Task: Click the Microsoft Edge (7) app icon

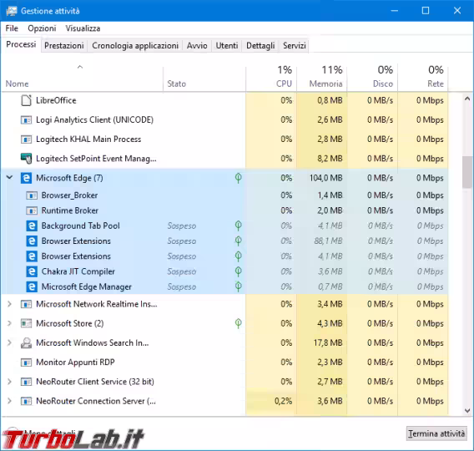Action: (27, 178)
